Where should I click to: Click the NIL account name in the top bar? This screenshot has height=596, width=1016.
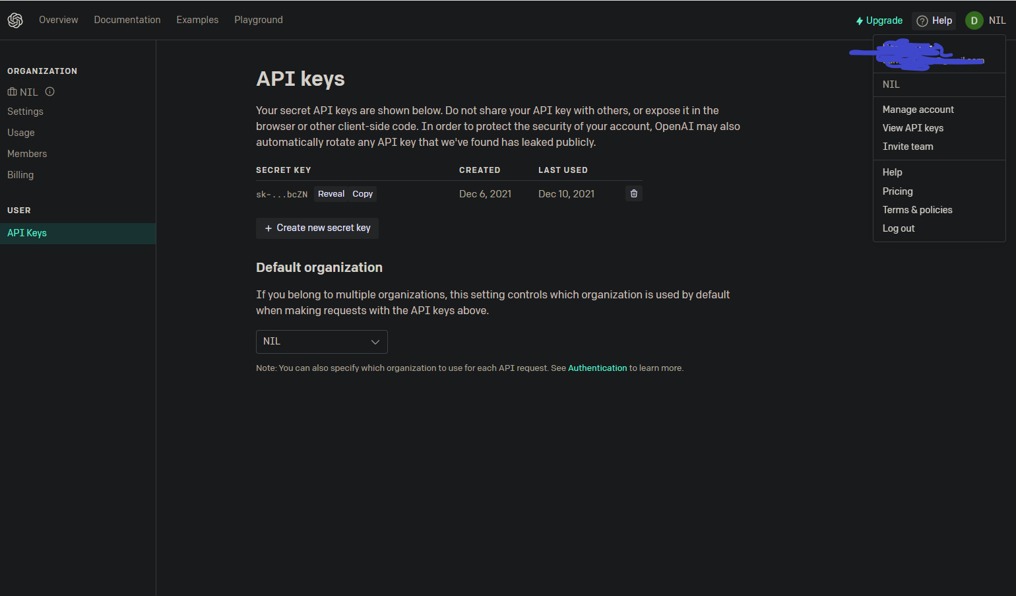998,20
